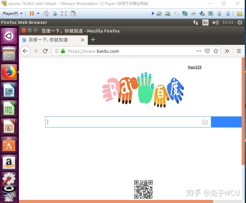Open System Settings from launcher

9,179
